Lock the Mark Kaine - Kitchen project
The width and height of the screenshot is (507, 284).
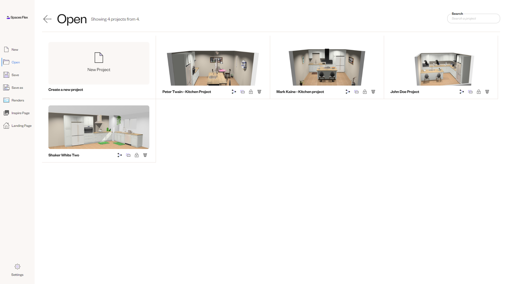(365, 92)
